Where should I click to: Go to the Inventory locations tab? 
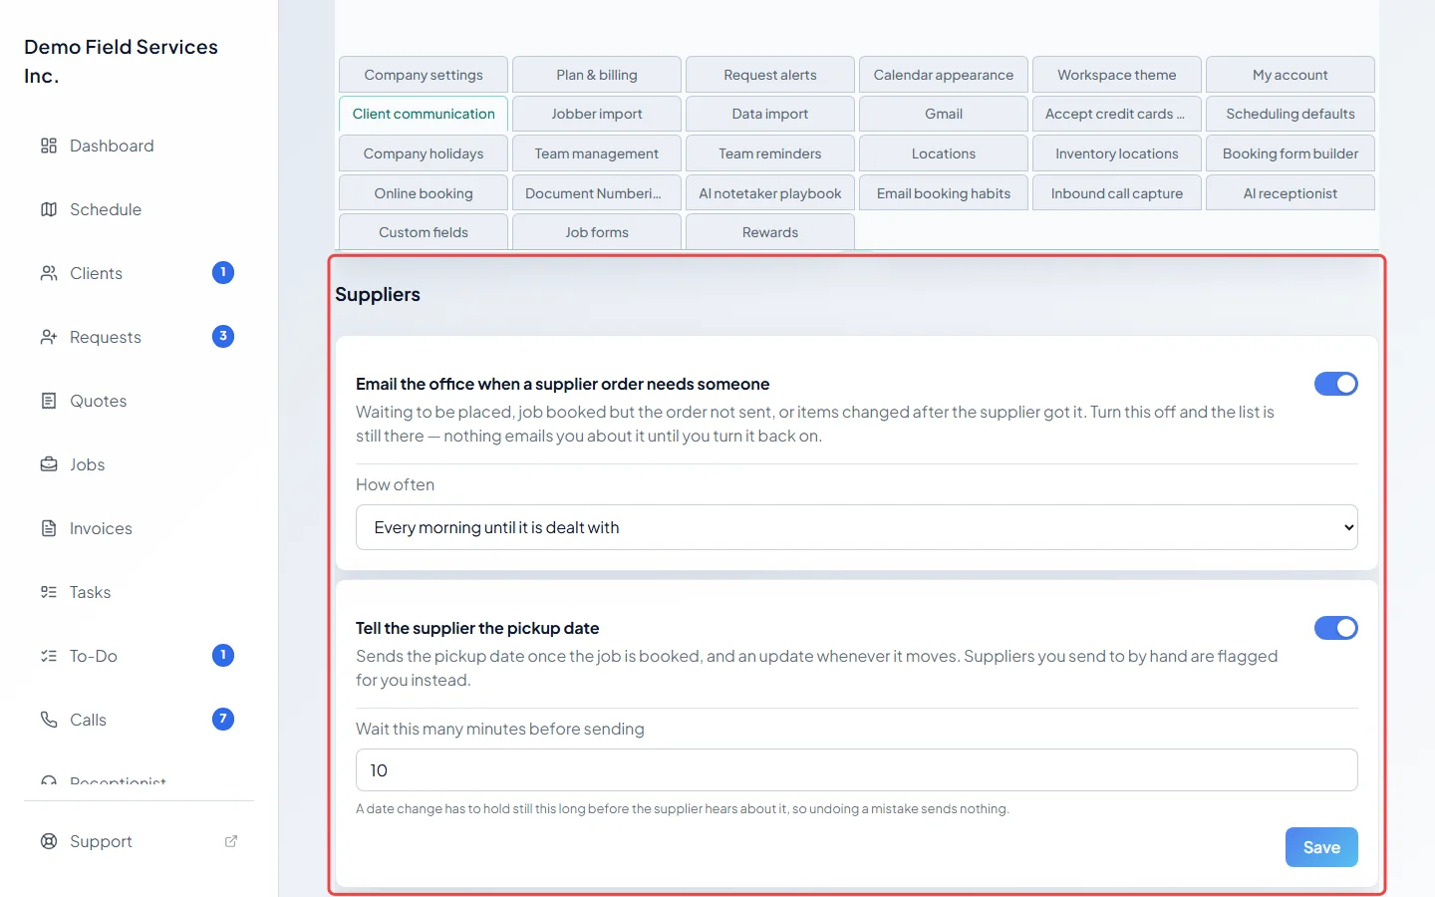1117,153
